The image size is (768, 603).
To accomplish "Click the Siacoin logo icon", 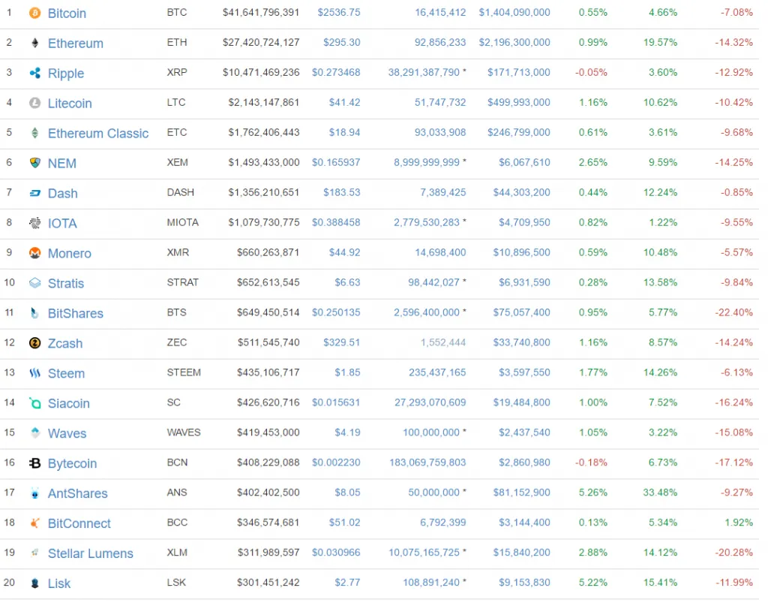I will (34, 403).
